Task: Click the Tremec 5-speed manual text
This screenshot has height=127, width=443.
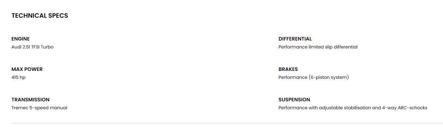Action: pyautogui.click(x=39, y=108)
